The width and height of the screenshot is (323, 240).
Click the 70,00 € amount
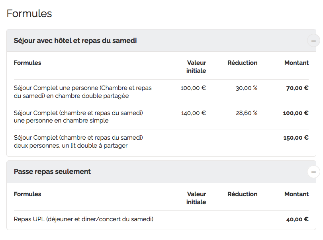pyautogui.click(x=297, y=88)
